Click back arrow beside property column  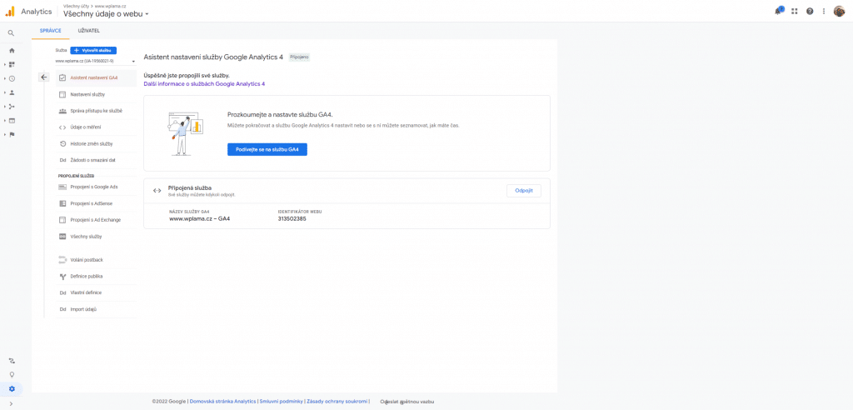pyautogui.click(x=44, y=77)
